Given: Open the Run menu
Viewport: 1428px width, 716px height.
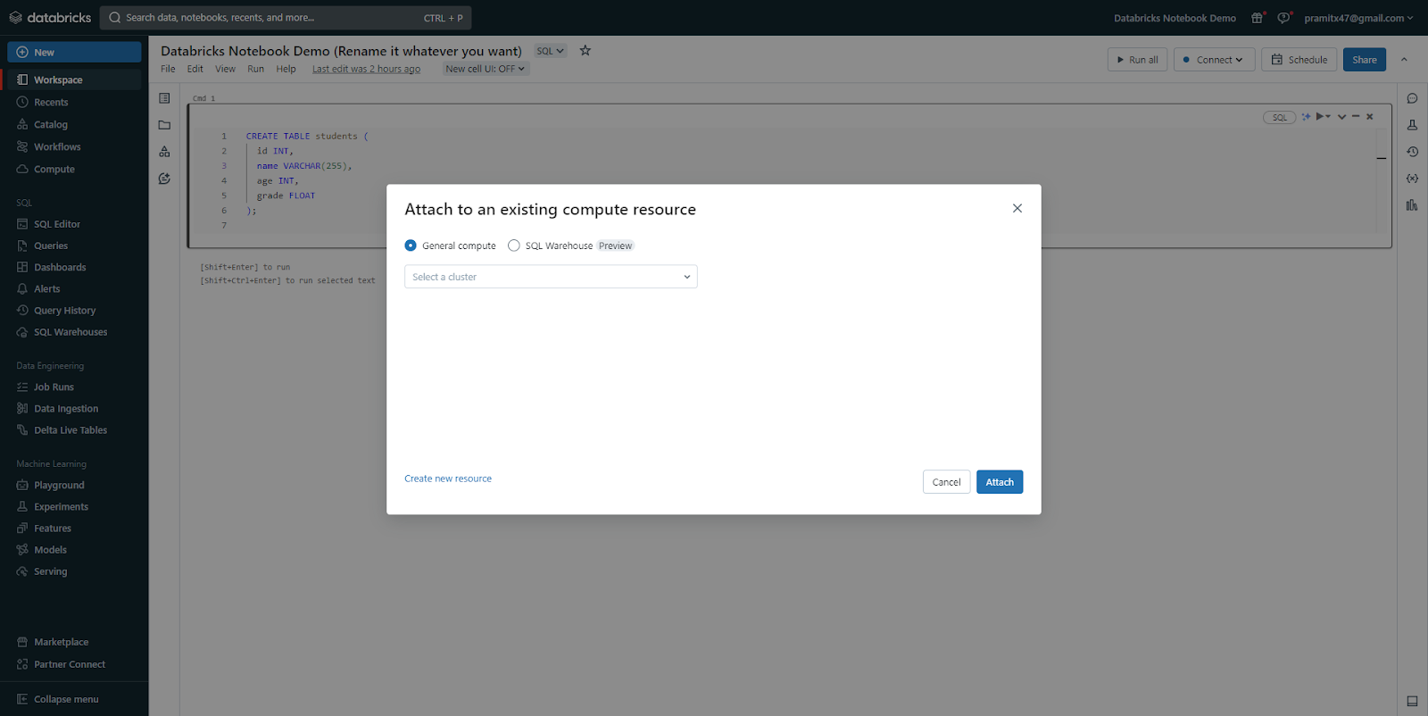Looking at the screenshot, I should [255, 69].
